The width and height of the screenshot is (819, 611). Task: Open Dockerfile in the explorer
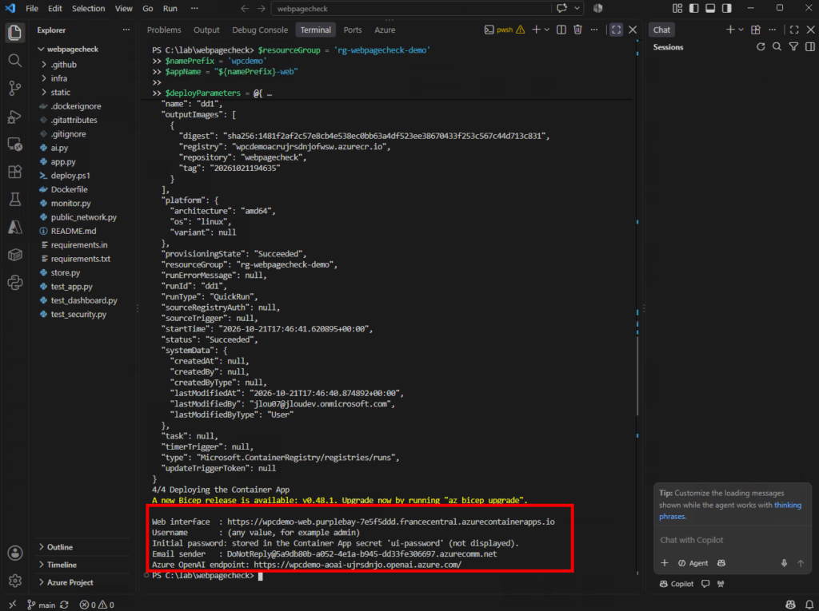82,189
